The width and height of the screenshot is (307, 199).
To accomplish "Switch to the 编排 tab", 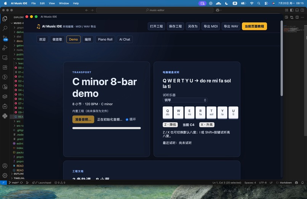I will pyautogui.click(x=88, y=39).
